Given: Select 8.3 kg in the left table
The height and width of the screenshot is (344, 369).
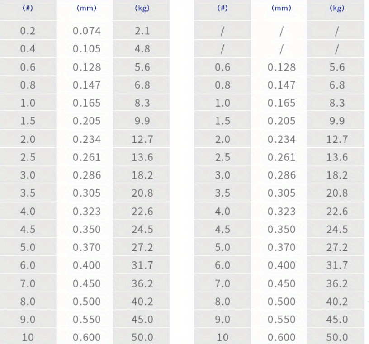Looking at the screenshot, I should pyautogui.click(x=142, y=103).
